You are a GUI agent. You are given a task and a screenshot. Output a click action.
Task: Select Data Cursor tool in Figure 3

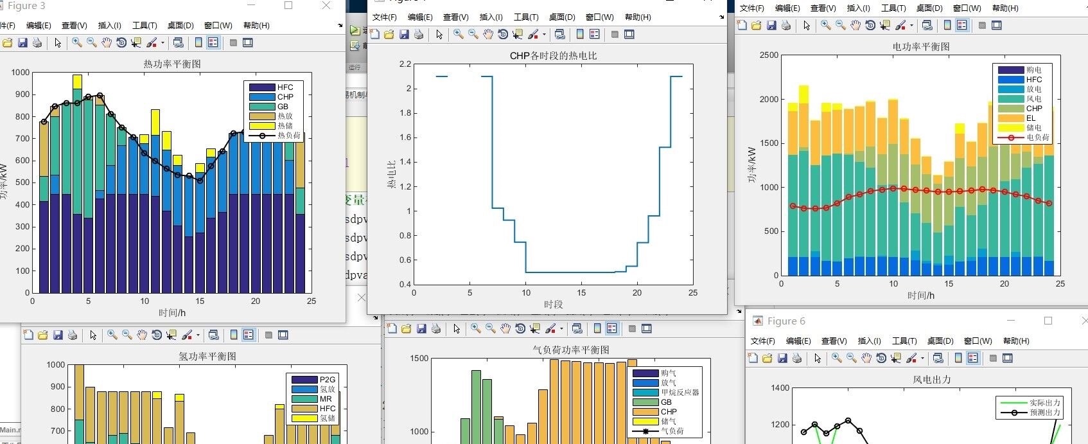pyautogui.click(x=136, y=42)
